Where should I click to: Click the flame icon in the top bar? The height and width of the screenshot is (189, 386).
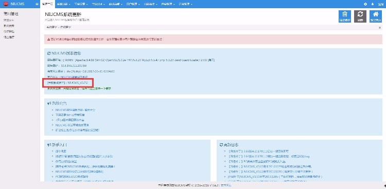(x=373, y=4)
